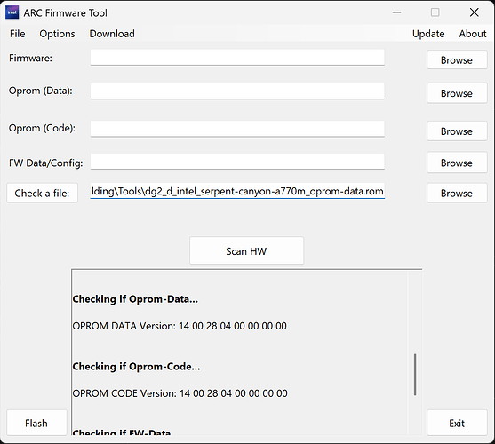Click the Scan HW button
The height and width of the screenshot is (444, 495).
[x=246, y=251]
